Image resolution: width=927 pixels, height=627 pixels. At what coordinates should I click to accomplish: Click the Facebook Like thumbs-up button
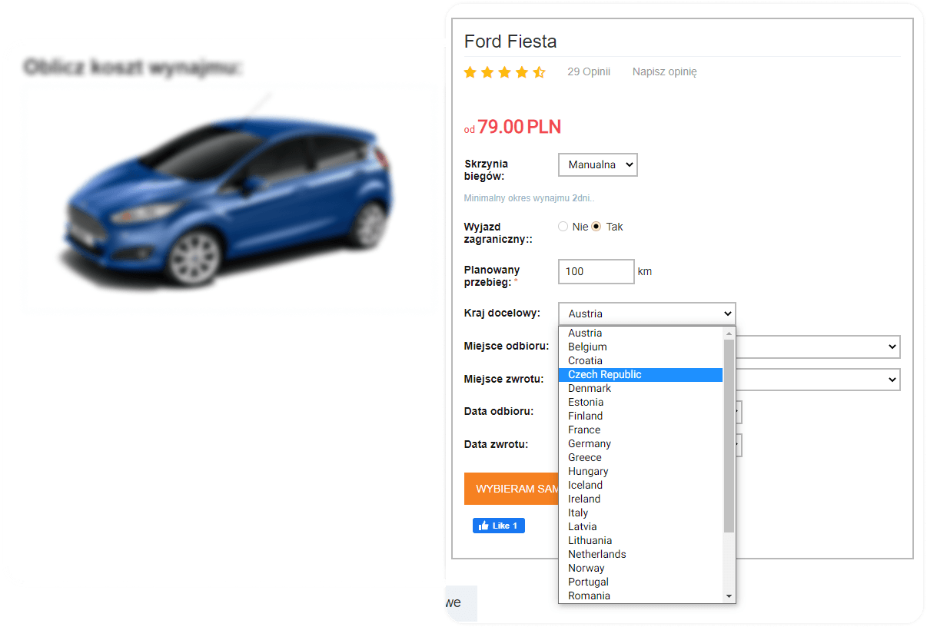[498, 526]
